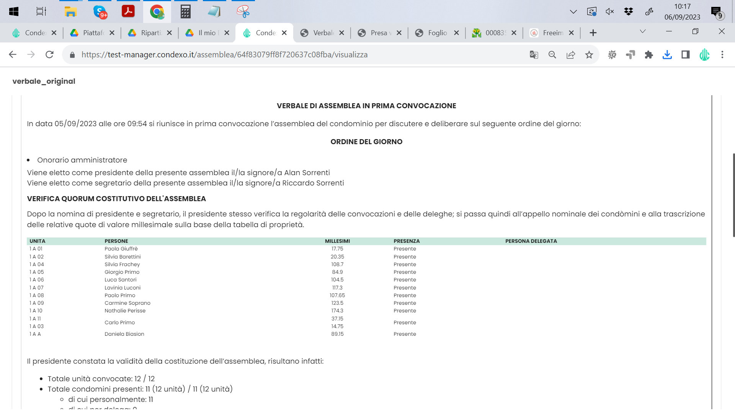This screenshot has height=413, width=735.
Task: Click the site lock icon
Action: pyautogui.click(x=72, y=55)
